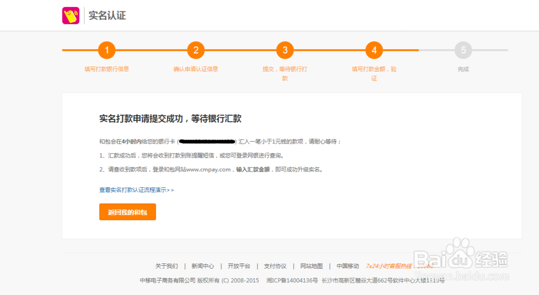Image resolution: width=539 pixels, height=295 pixels.
Task: Click step 1 circle in progress bar
Action: click(107, 50)
